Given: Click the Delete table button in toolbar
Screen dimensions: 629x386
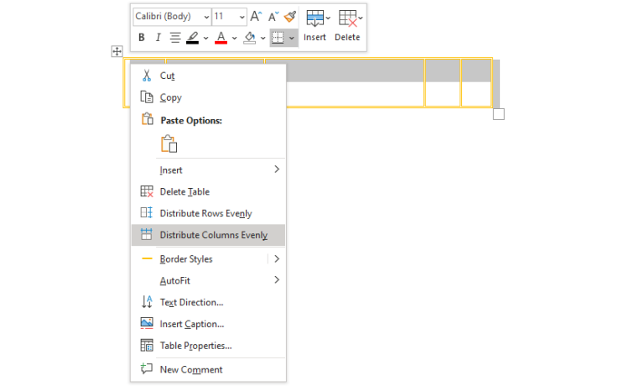Looking at the screenshot, I should pyautogui.click(x=347, y=25).
